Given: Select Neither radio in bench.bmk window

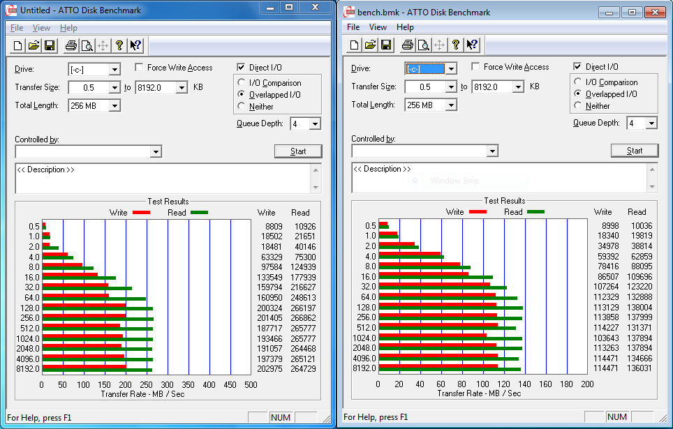Looking at the screenshot, I should point(578,105).
